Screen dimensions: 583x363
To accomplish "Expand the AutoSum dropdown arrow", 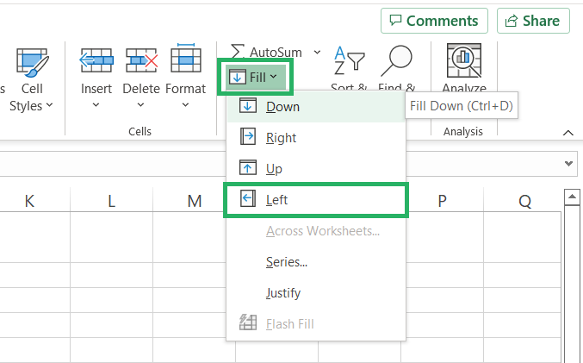I will (317, 53).
